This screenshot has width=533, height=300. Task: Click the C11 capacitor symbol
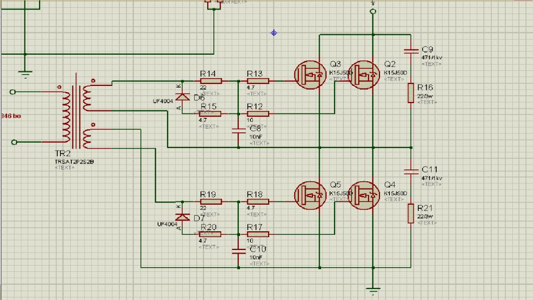point(411,171)
